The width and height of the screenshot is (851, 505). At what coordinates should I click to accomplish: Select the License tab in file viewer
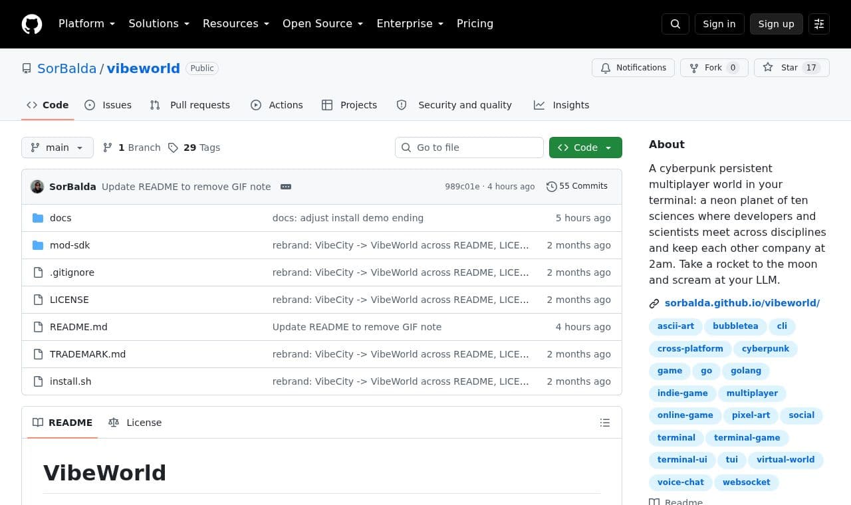(x=135, y=423)
